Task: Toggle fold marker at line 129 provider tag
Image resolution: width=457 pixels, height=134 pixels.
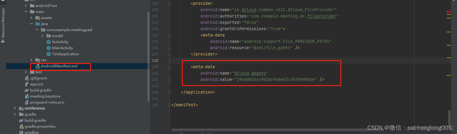Action: click(169, 4)
